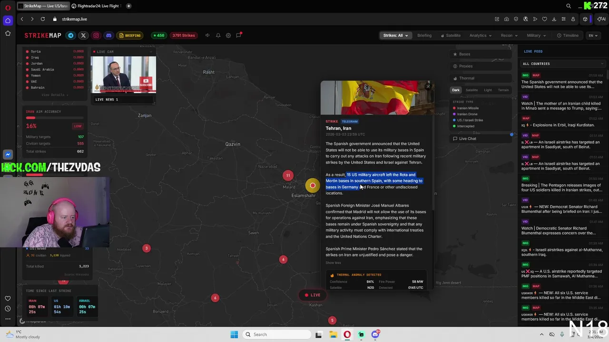Open the Timeline view

tap(568, 36)
